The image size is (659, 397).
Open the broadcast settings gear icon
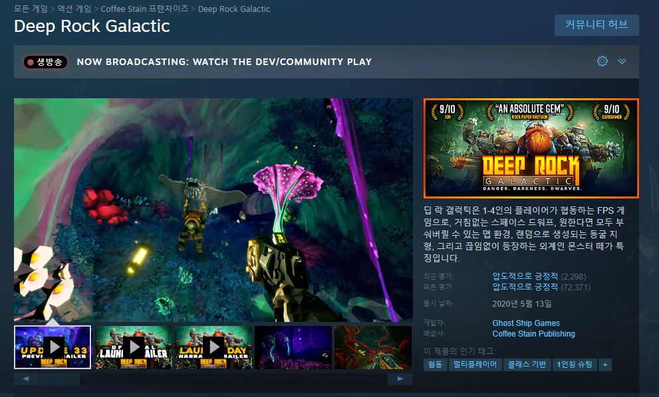(x=602, y=61)
